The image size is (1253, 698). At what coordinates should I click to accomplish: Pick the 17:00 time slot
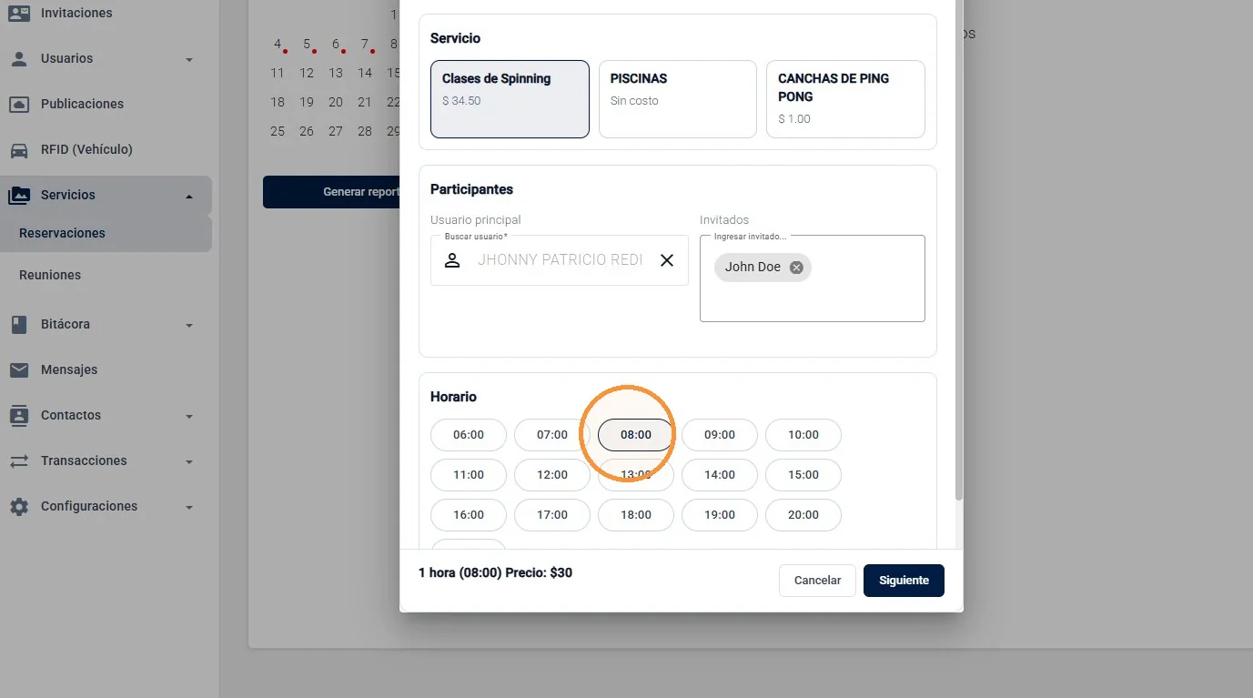[x=552, y=515]
